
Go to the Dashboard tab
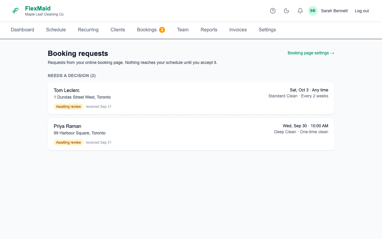tap(22, 30)
